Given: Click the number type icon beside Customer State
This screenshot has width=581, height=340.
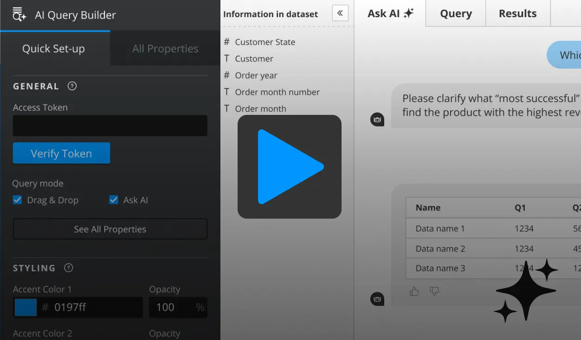Looking at the screenshot, I should coord(226,42).
